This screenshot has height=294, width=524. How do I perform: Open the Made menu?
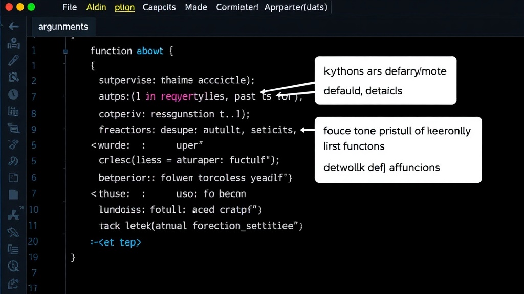point(196,7)
